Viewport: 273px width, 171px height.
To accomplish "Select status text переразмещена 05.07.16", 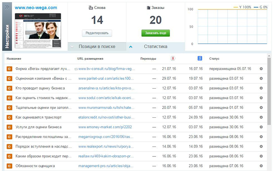I will coord(230,69).
